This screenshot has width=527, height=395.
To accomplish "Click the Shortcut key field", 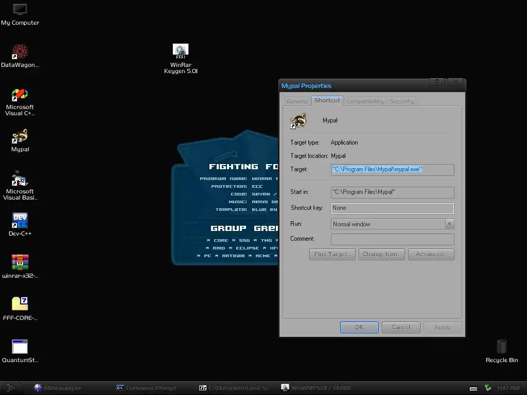I will [392, 208].
